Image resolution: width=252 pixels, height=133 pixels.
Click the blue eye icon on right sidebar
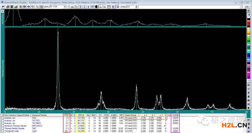(x=248, y=104)
